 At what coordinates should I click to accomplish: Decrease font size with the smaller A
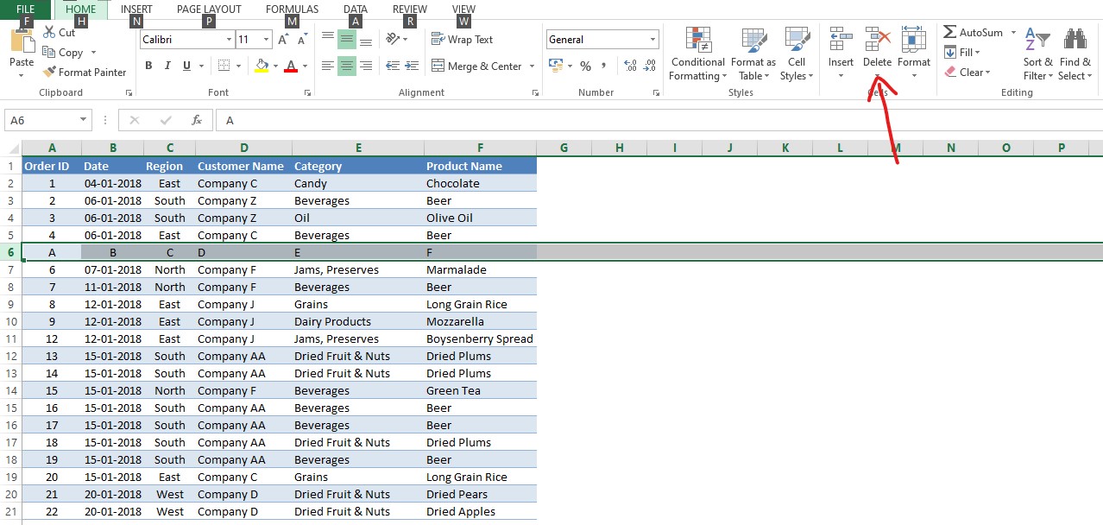302,40
